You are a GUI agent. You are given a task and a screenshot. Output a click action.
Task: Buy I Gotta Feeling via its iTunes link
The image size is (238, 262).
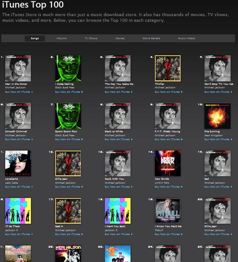pos(69,92)
